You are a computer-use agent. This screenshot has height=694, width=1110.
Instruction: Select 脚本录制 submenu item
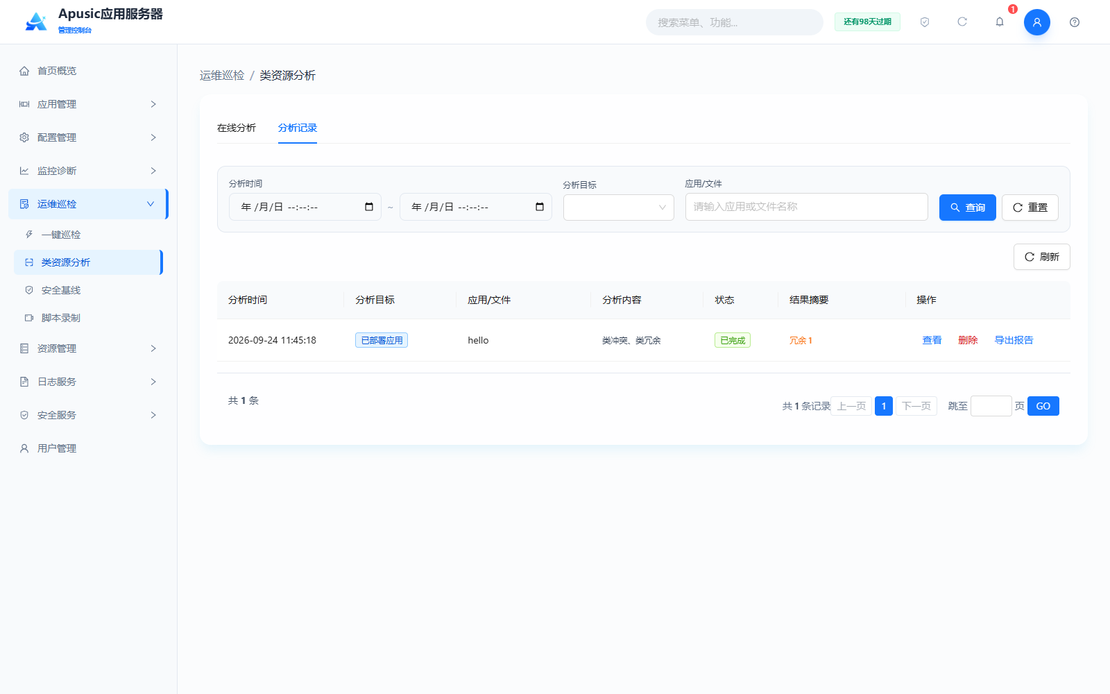coord(88,318)
